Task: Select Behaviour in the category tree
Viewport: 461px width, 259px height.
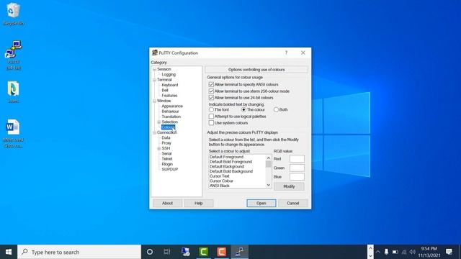Action: pos(170,112)
